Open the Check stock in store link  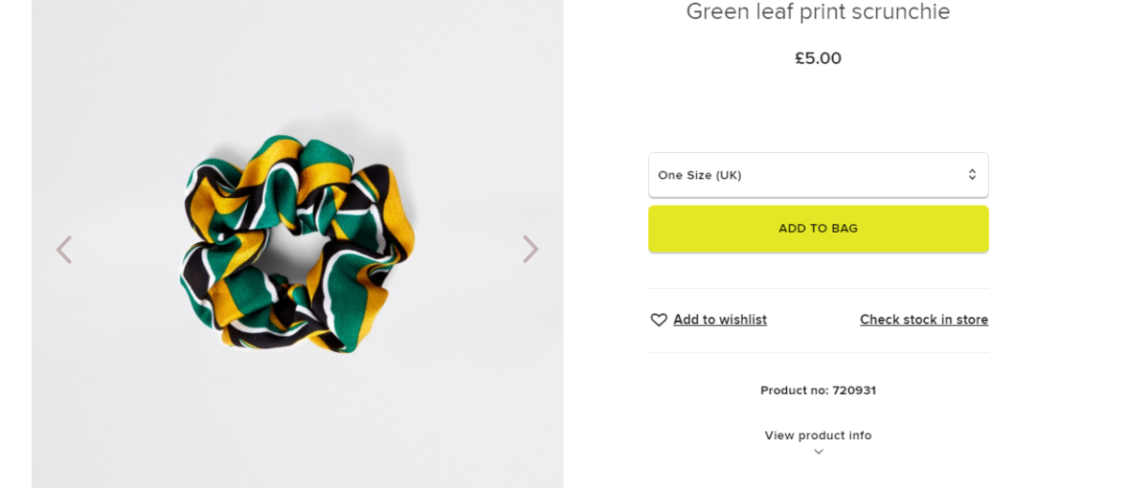pos(923,320)
